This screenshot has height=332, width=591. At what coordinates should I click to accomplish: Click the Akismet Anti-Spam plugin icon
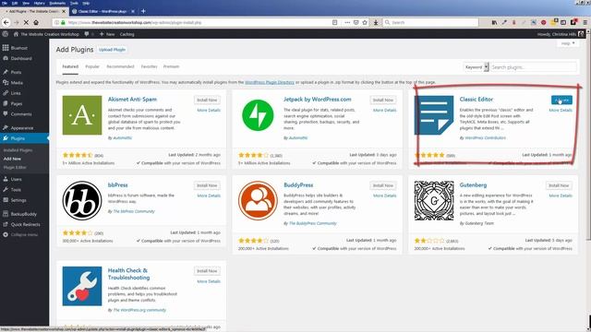tap(82, 115)
